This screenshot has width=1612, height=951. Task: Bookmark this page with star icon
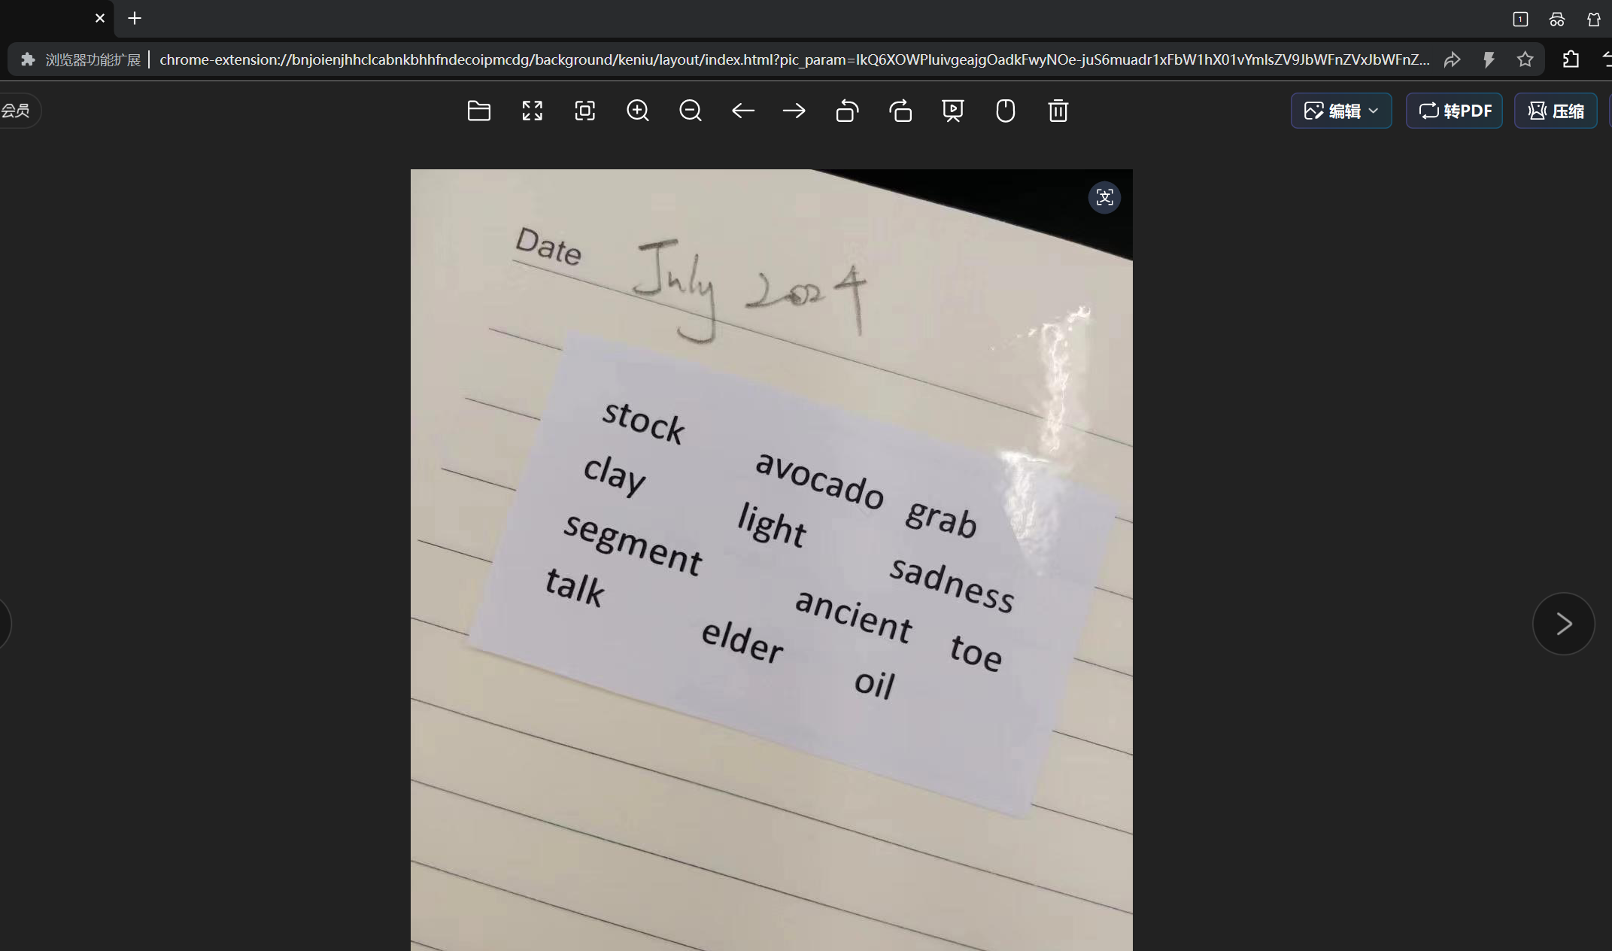(1525, 59)
